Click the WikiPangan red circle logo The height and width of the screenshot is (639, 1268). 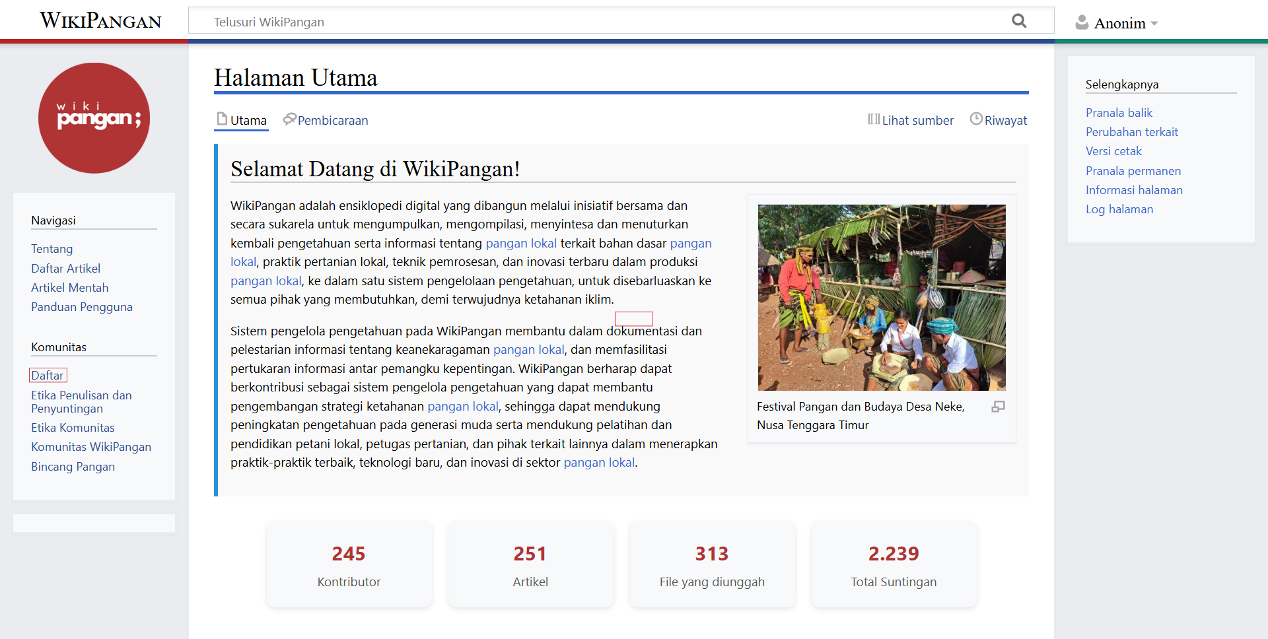point(94,118)
